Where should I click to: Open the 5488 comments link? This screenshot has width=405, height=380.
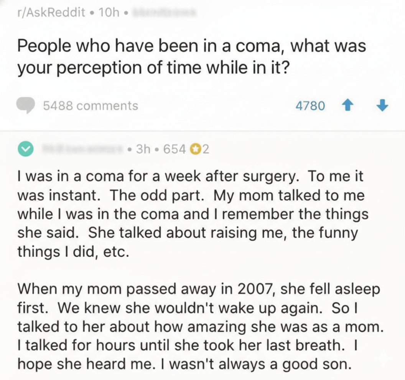(x=90, y=105)
